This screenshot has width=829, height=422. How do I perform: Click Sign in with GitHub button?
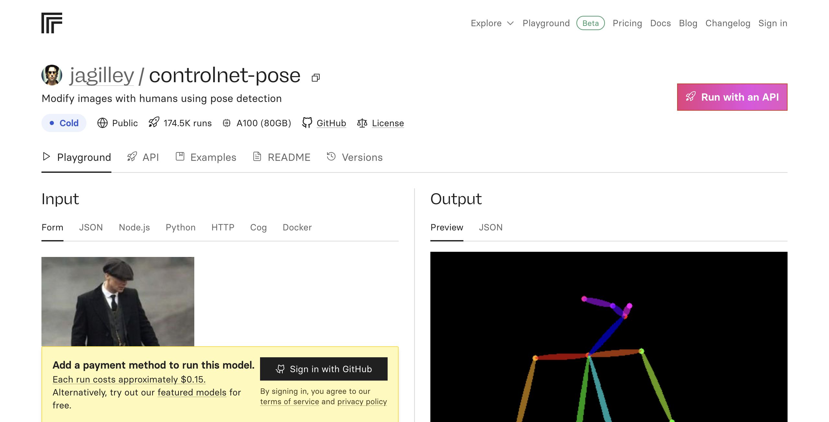324,369
